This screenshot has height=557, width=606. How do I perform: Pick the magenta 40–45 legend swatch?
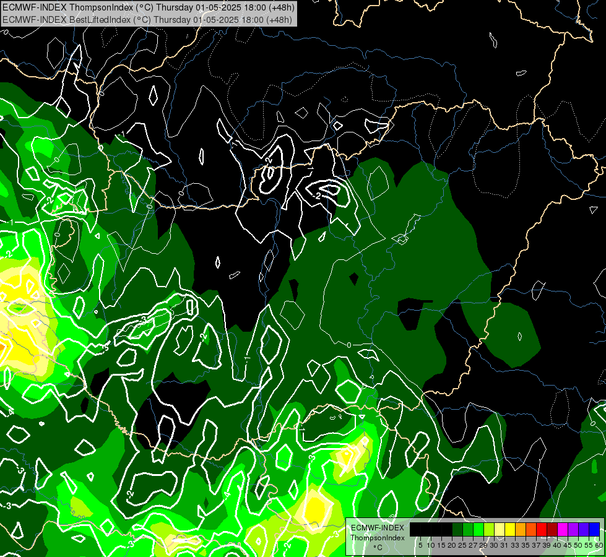(x=563, y=529)
